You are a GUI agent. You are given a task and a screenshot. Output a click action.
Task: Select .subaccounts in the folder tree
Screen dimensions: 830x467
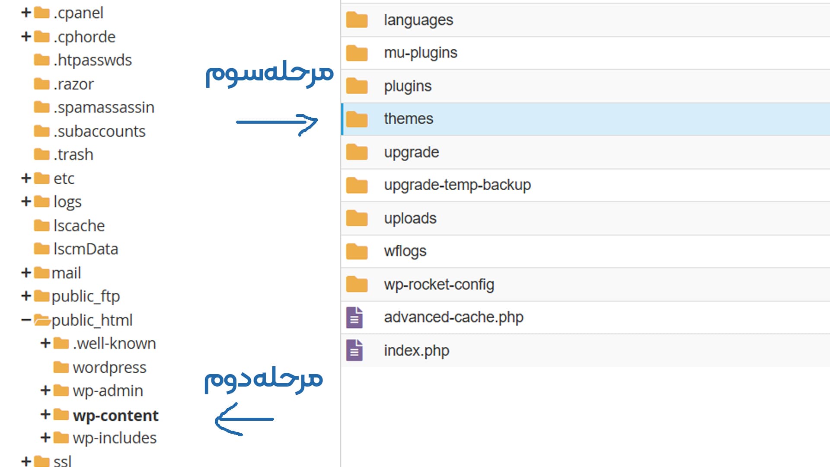[x=100, y=131]
